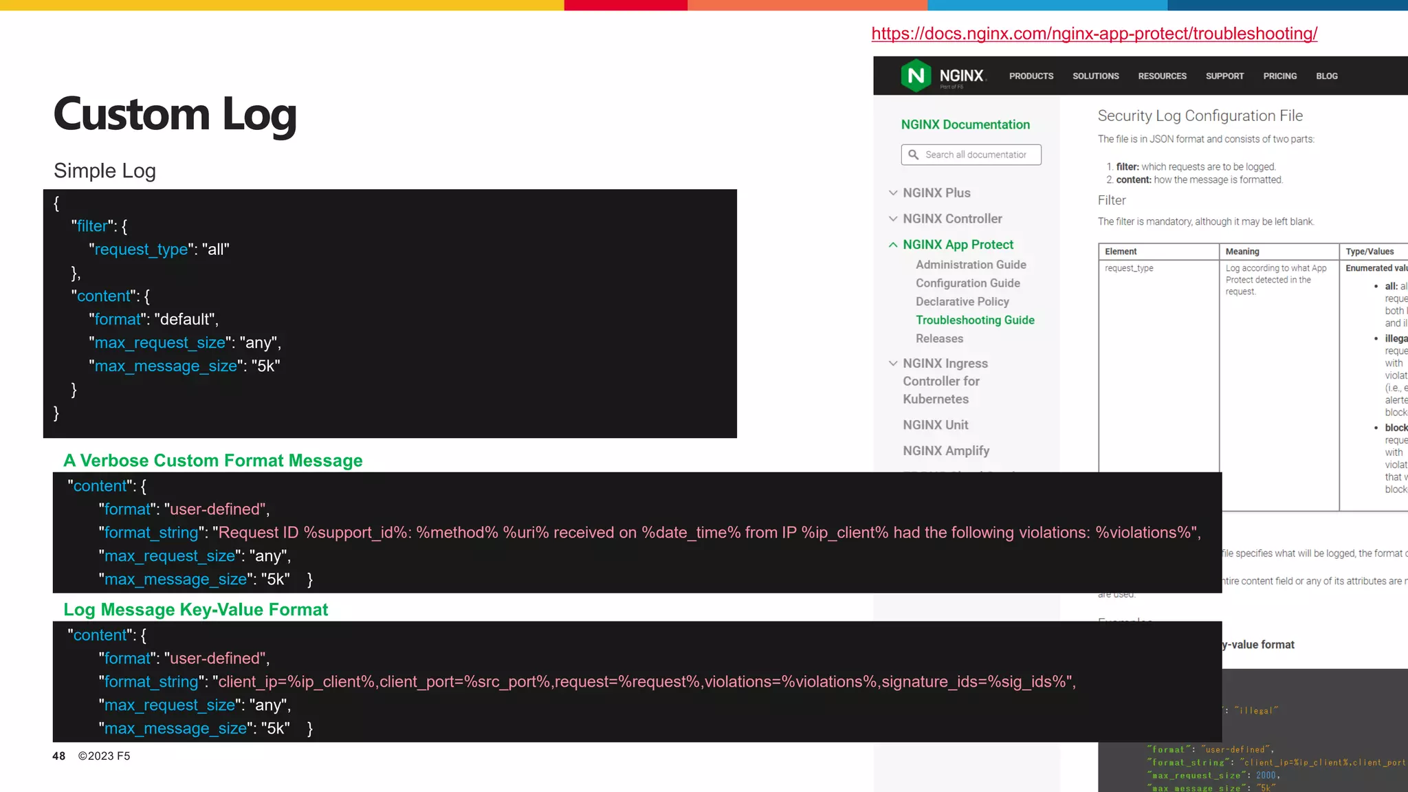Open the nginx troubleshooting docs URL link

tap(1094, 34)
